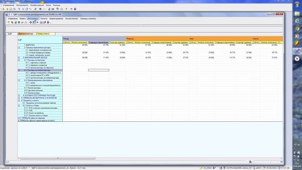302x170 pixels.
Task: Select the 4.3.1 связь row
Action: click(40, 83)
